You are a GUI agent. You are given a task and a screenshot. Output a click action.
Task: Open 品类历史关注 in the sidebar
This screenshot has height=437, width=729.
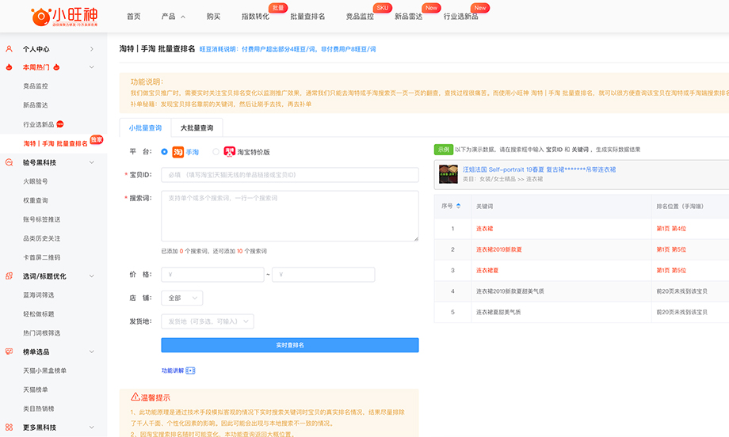[42, 238]
